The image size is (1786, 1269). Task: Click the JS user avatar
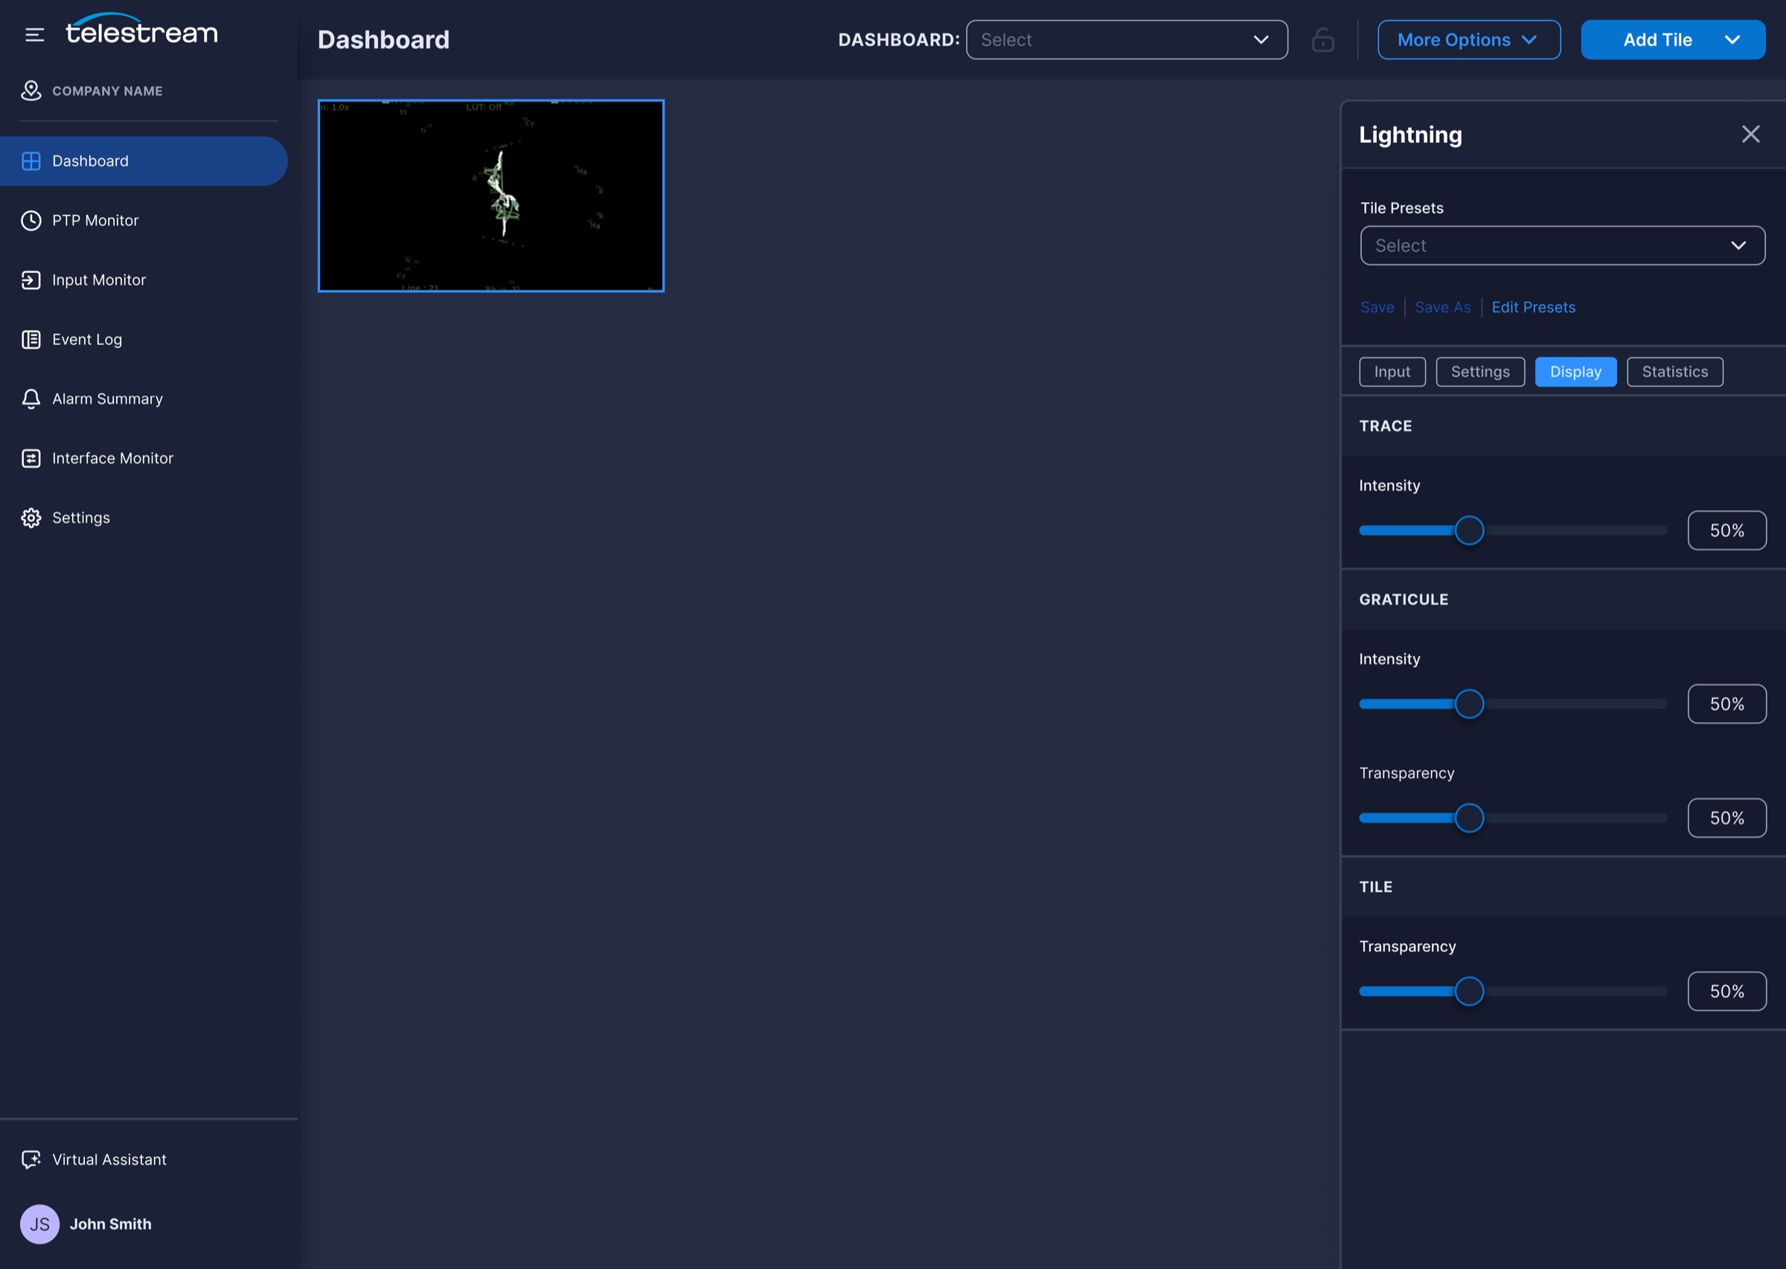(39, 1224)
